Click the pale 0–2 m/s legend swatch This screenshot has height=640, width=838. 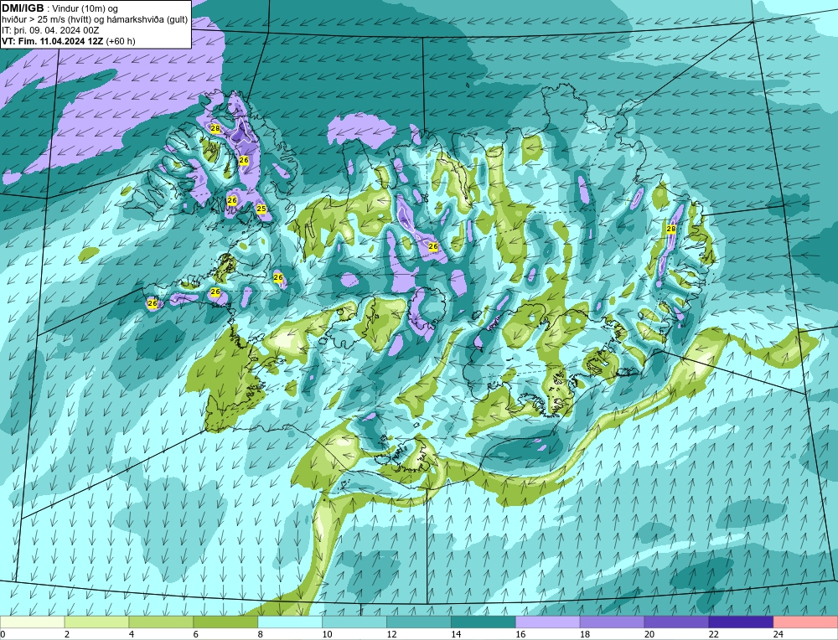tap(32, 622)
